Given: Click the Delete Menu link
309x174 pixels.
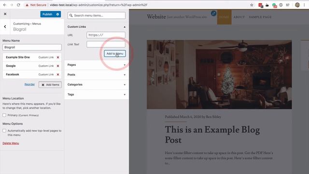Looking at the screenshot, I should pos(11,143).
